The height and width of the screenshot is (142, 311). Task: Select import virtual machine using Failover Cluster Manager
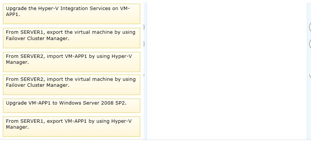click(71, 85)
